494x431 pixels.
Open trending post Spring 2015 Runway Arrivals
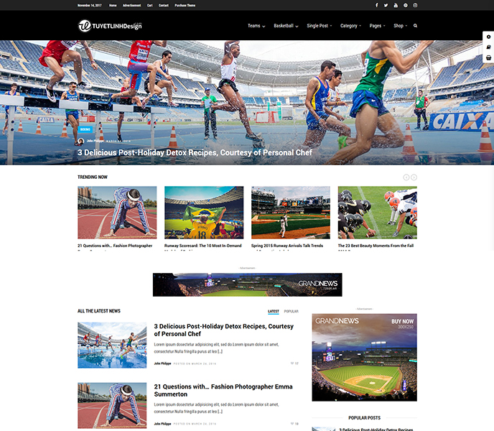[287, 246]
